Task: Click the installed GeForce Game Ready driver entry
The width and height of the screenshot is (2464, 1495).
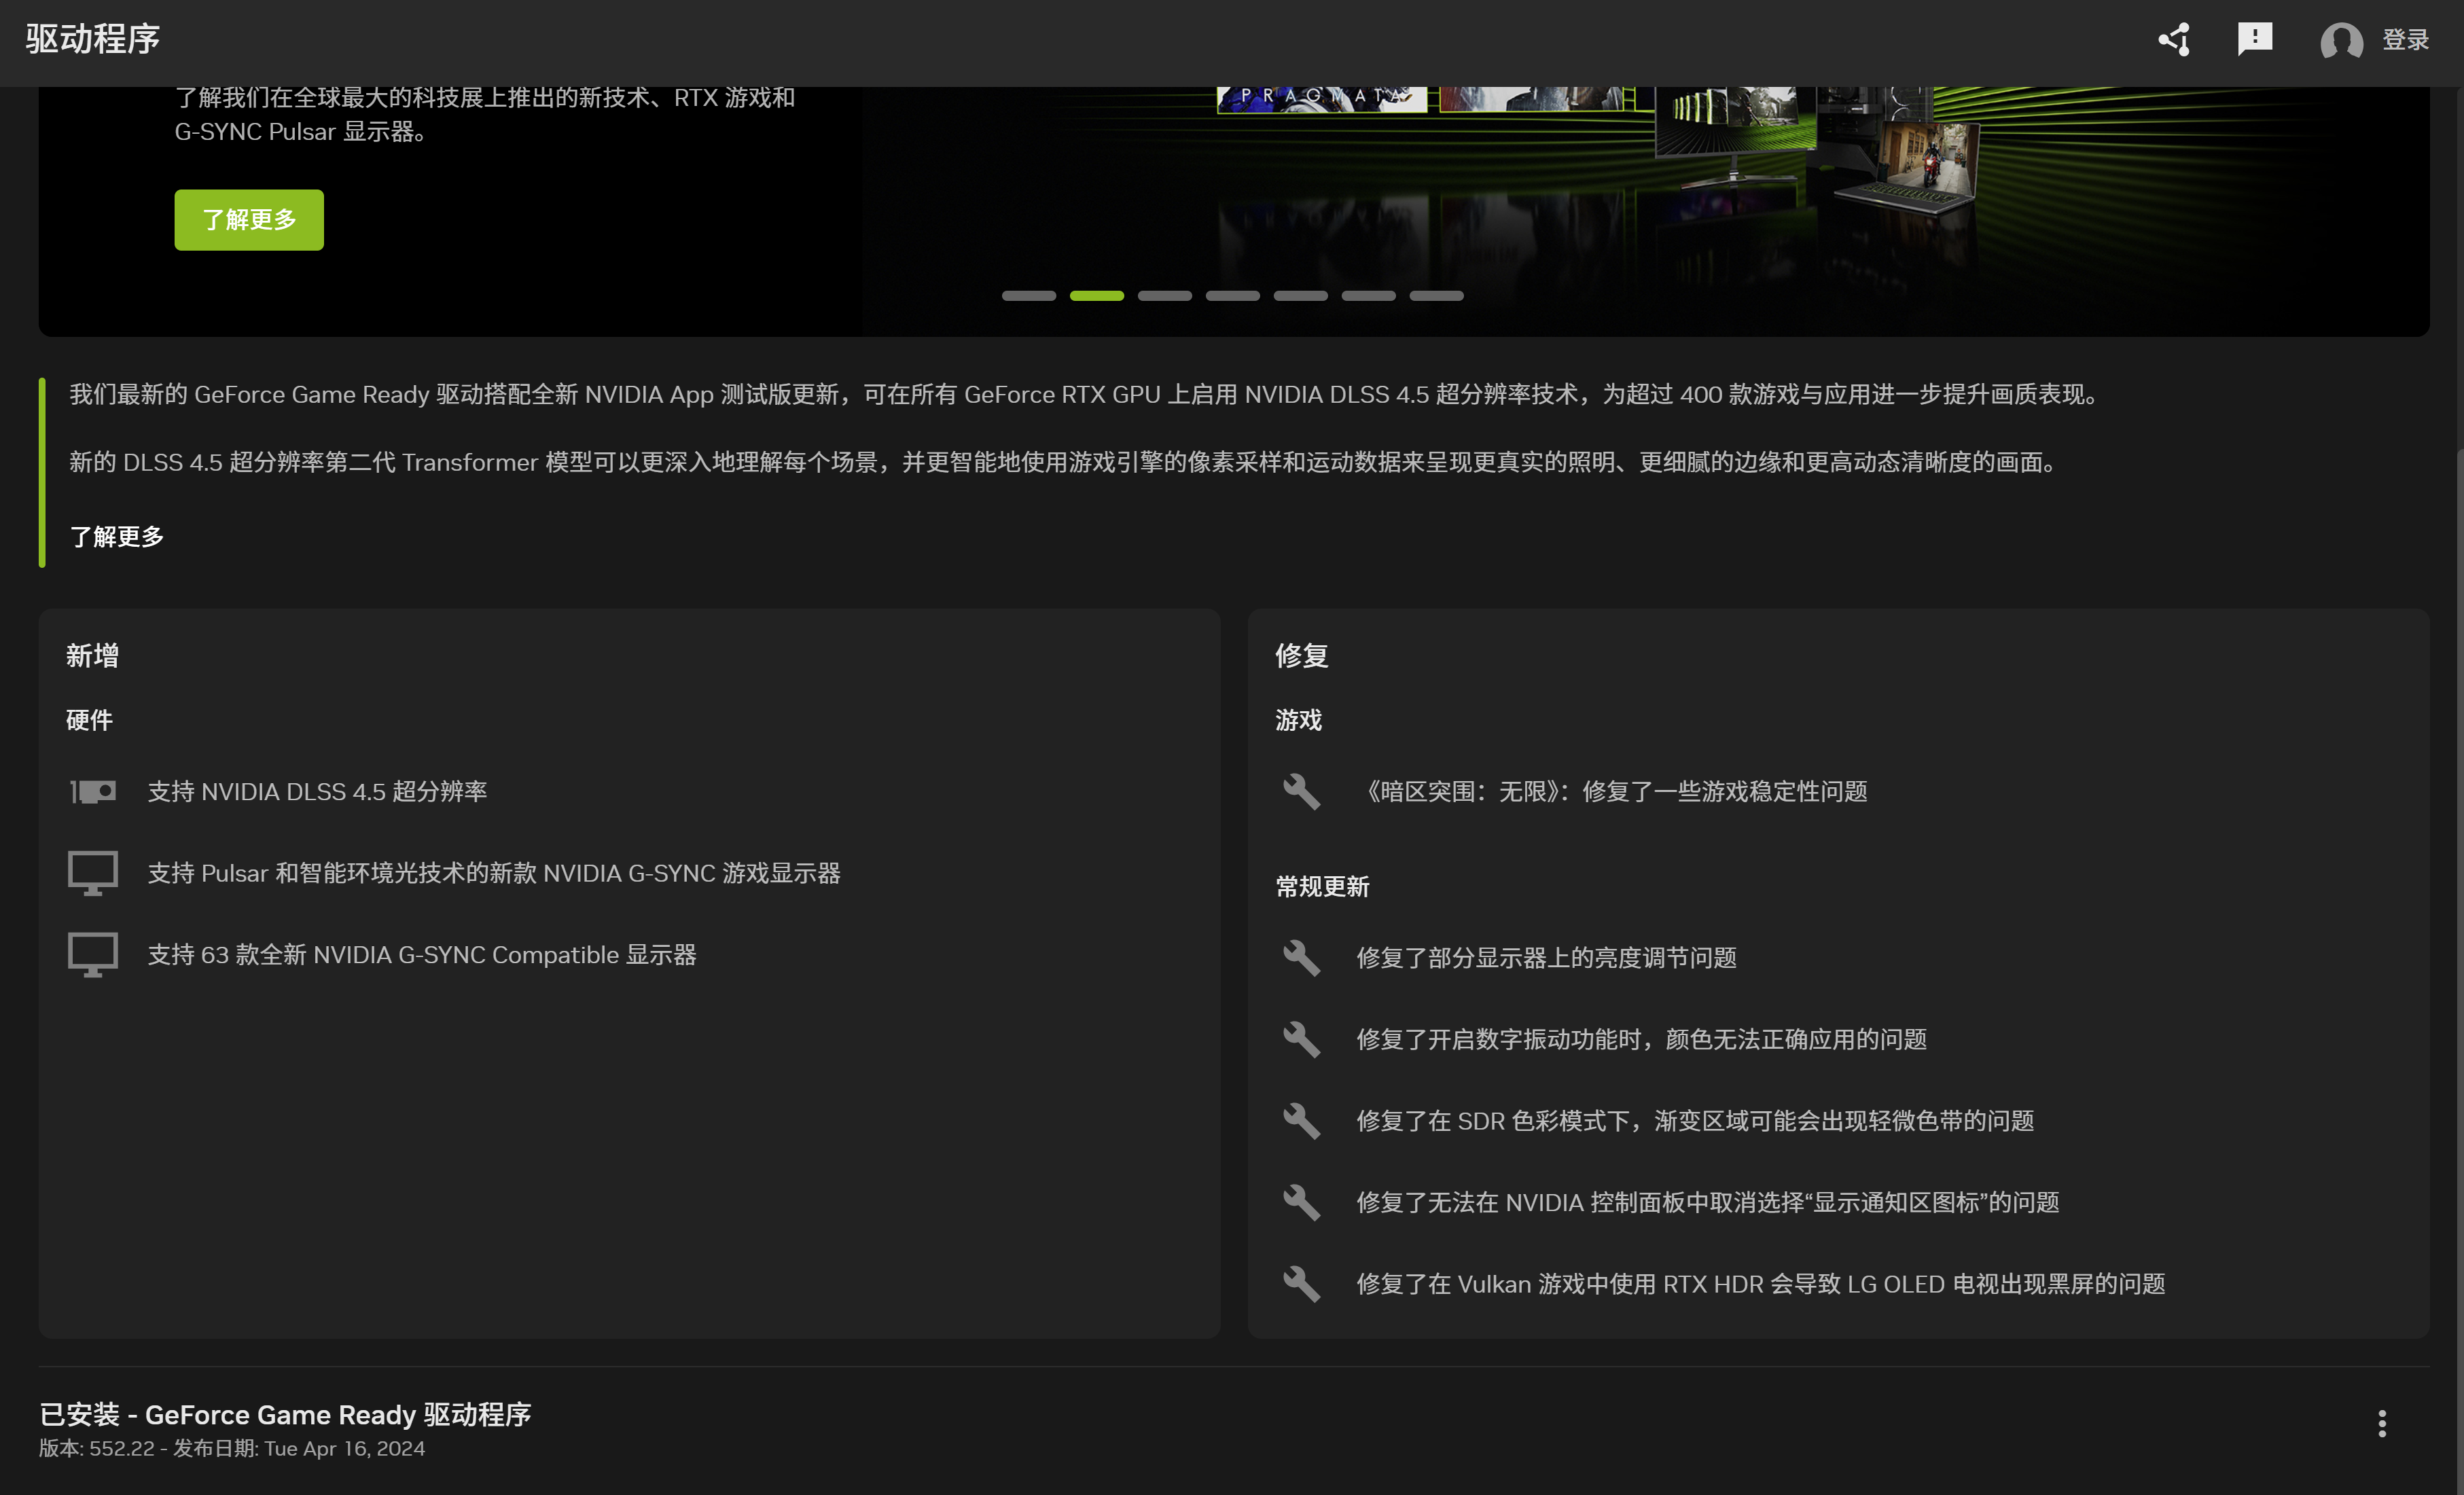Action: click(285, 1415)
